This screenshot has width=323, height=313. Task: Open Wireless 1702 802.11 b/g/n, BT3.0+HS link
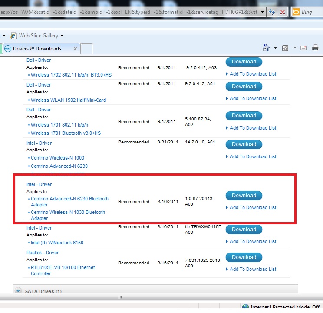(x=71, y=75)
